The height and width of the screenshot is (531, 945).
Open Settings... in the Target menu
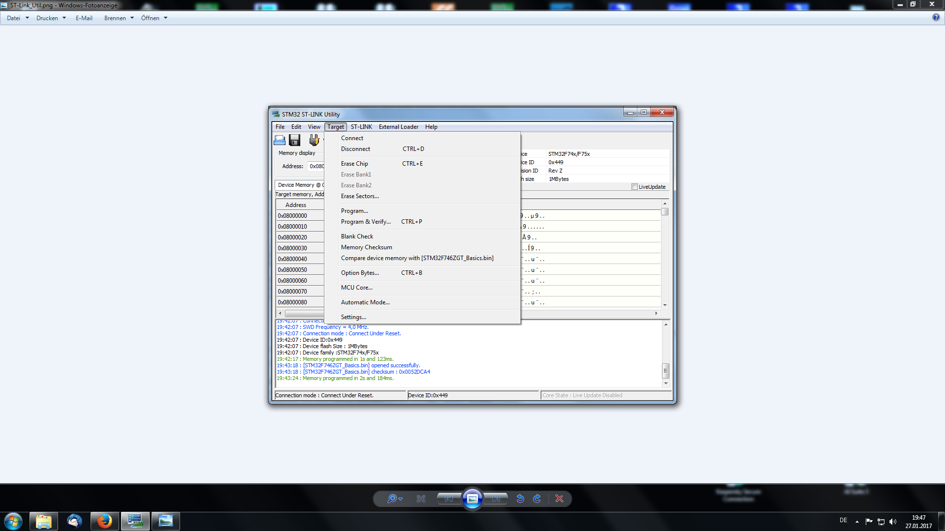click(422, 317)
